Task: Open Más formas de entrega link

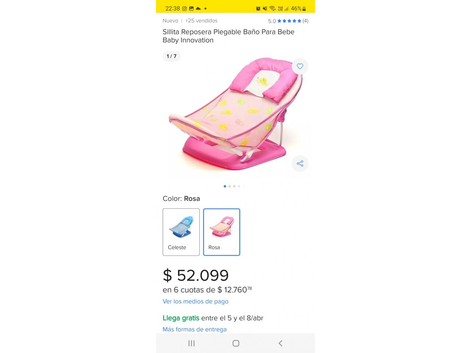Action: pos(195,329)
